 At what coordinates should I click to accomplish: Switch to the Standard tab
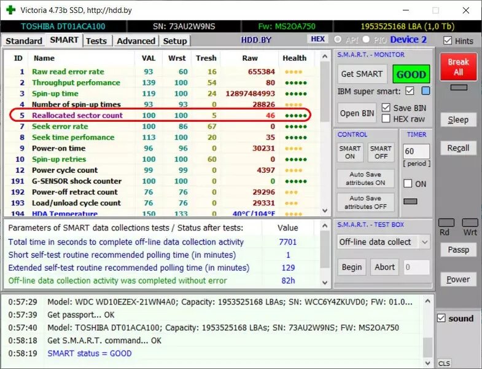[24, 41]
